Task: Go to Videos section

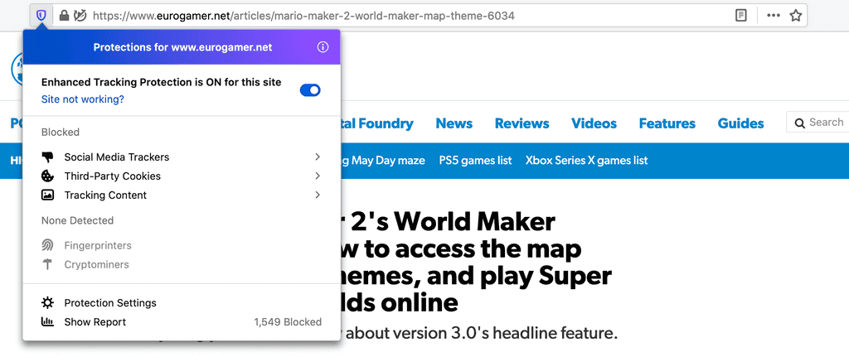Action: [594, 123]
